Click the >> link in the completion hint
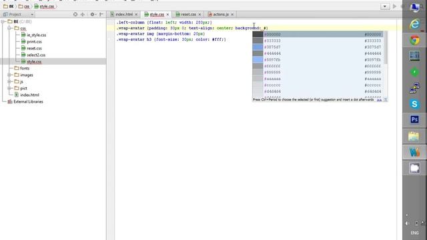 pyautogui.click(x=379, y=100)
